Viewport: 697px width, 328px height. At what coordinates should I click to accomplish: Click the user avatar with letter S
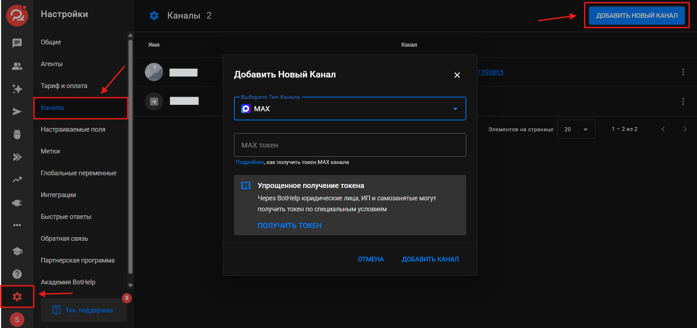click(x=17, y=320)
